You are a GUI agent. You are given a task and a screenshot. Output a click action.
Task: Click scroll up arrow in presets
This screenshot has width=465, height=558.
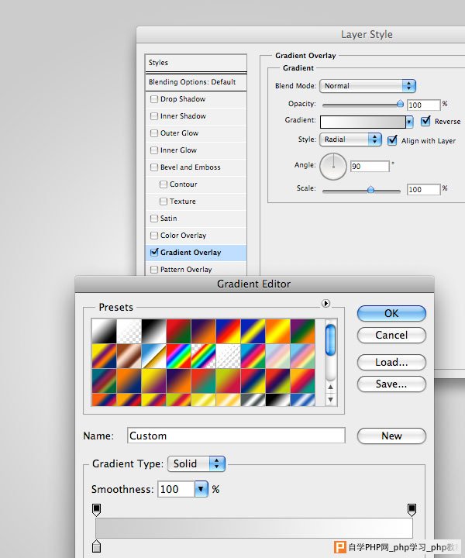(330, 387)
